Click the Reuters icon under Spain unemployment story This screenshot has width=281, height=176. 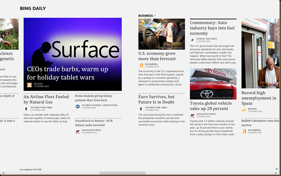pyautogui.click(x=244, y=110)
